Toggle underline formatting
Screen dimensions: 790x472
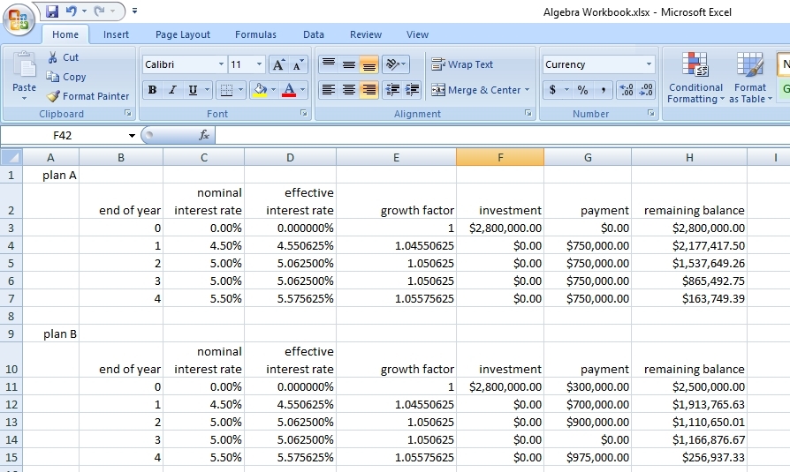192,90
